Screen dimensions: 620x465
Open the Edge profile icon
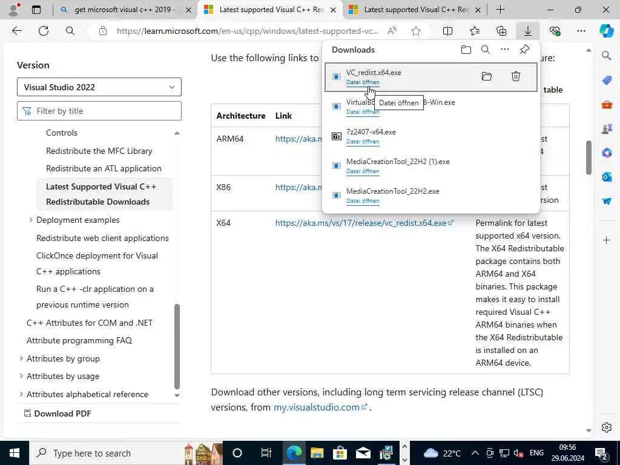[x=15, y=10]
